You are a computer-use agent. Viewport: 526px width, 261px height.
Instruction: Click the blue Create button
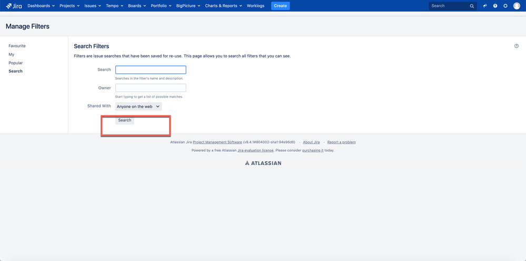281,6
